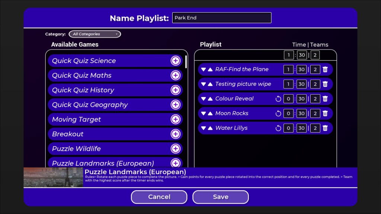This screenshot has width=381, height=214.
Task: Cancel playlist editing
Action: [x=159, y=197]
